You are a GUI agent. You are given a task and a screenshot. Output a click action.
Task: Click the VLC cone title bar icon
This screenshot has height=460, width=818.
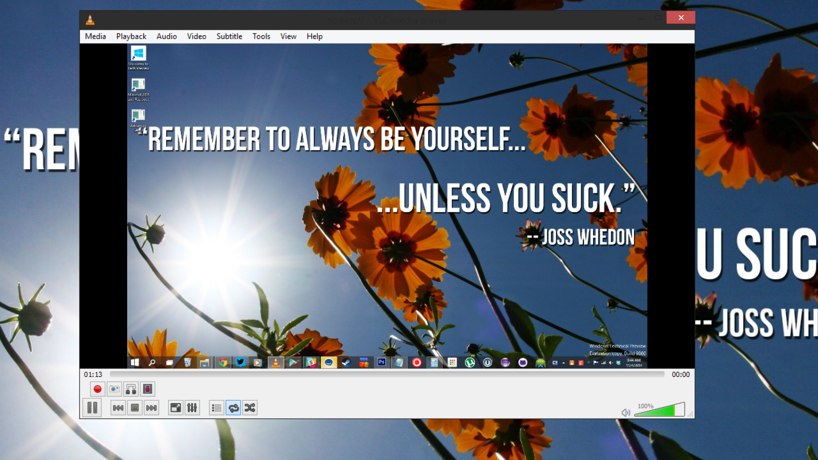[90, 20]
